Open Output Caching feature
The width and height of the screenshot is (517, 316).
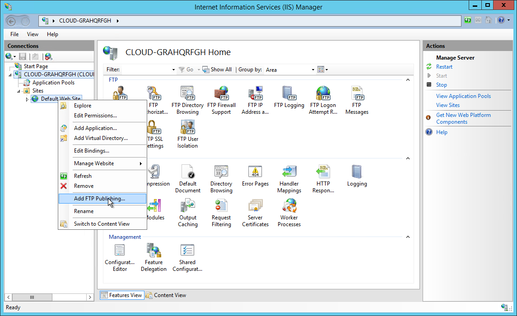188,213
